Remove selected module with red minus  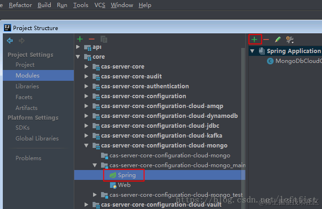tap(92, 39)
